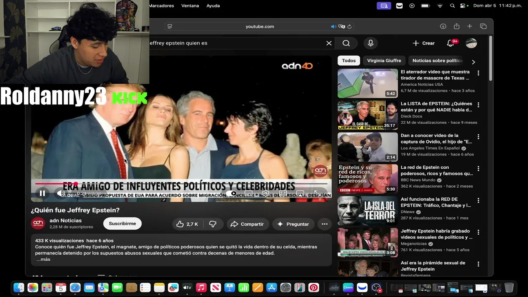Click the Crear button
Screen dimensions: 528x297
(424, 43)
